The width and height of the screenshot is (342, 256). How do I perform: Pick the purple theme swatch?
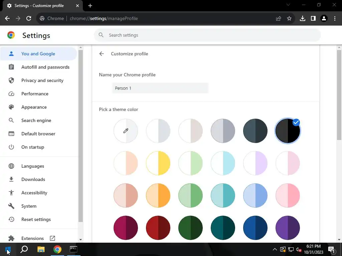[x=288, y=228]
